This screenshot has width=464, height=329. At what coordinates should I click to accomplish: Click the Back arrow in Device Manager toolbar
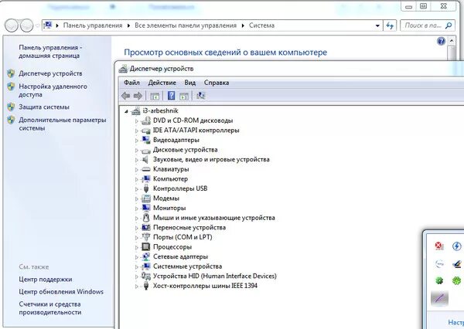pos(126,96)
